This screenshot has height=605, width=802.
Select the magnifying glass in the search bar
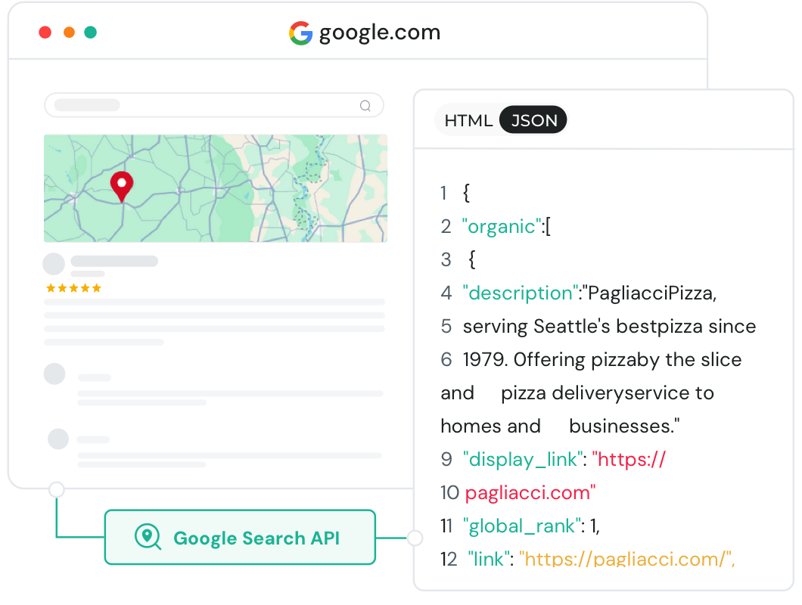point(366,105)
